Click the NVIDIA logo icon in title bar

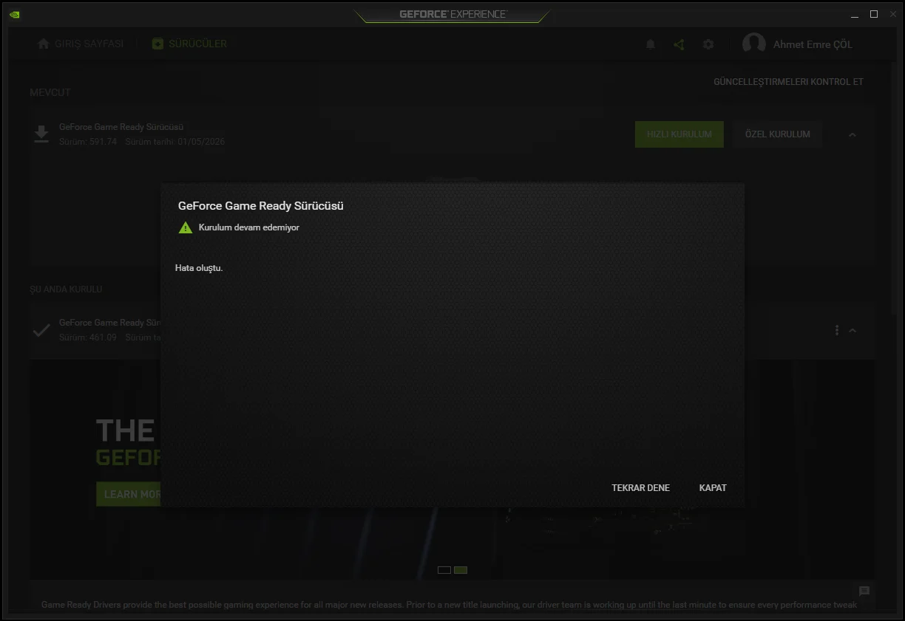click(x=16, y=14)
